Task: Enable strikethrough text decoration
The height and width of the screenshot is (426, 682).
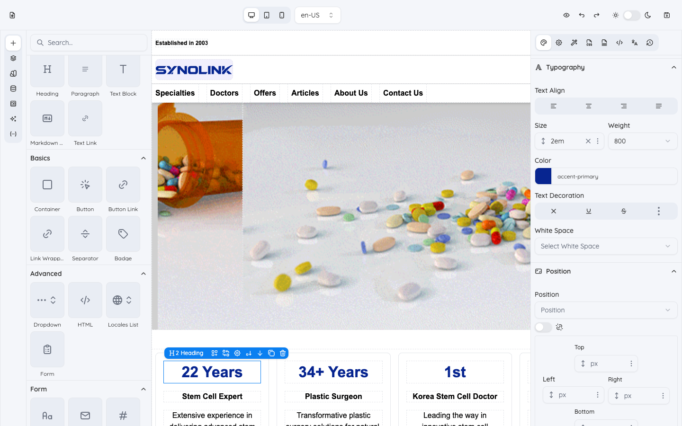Action: [624, 211]
